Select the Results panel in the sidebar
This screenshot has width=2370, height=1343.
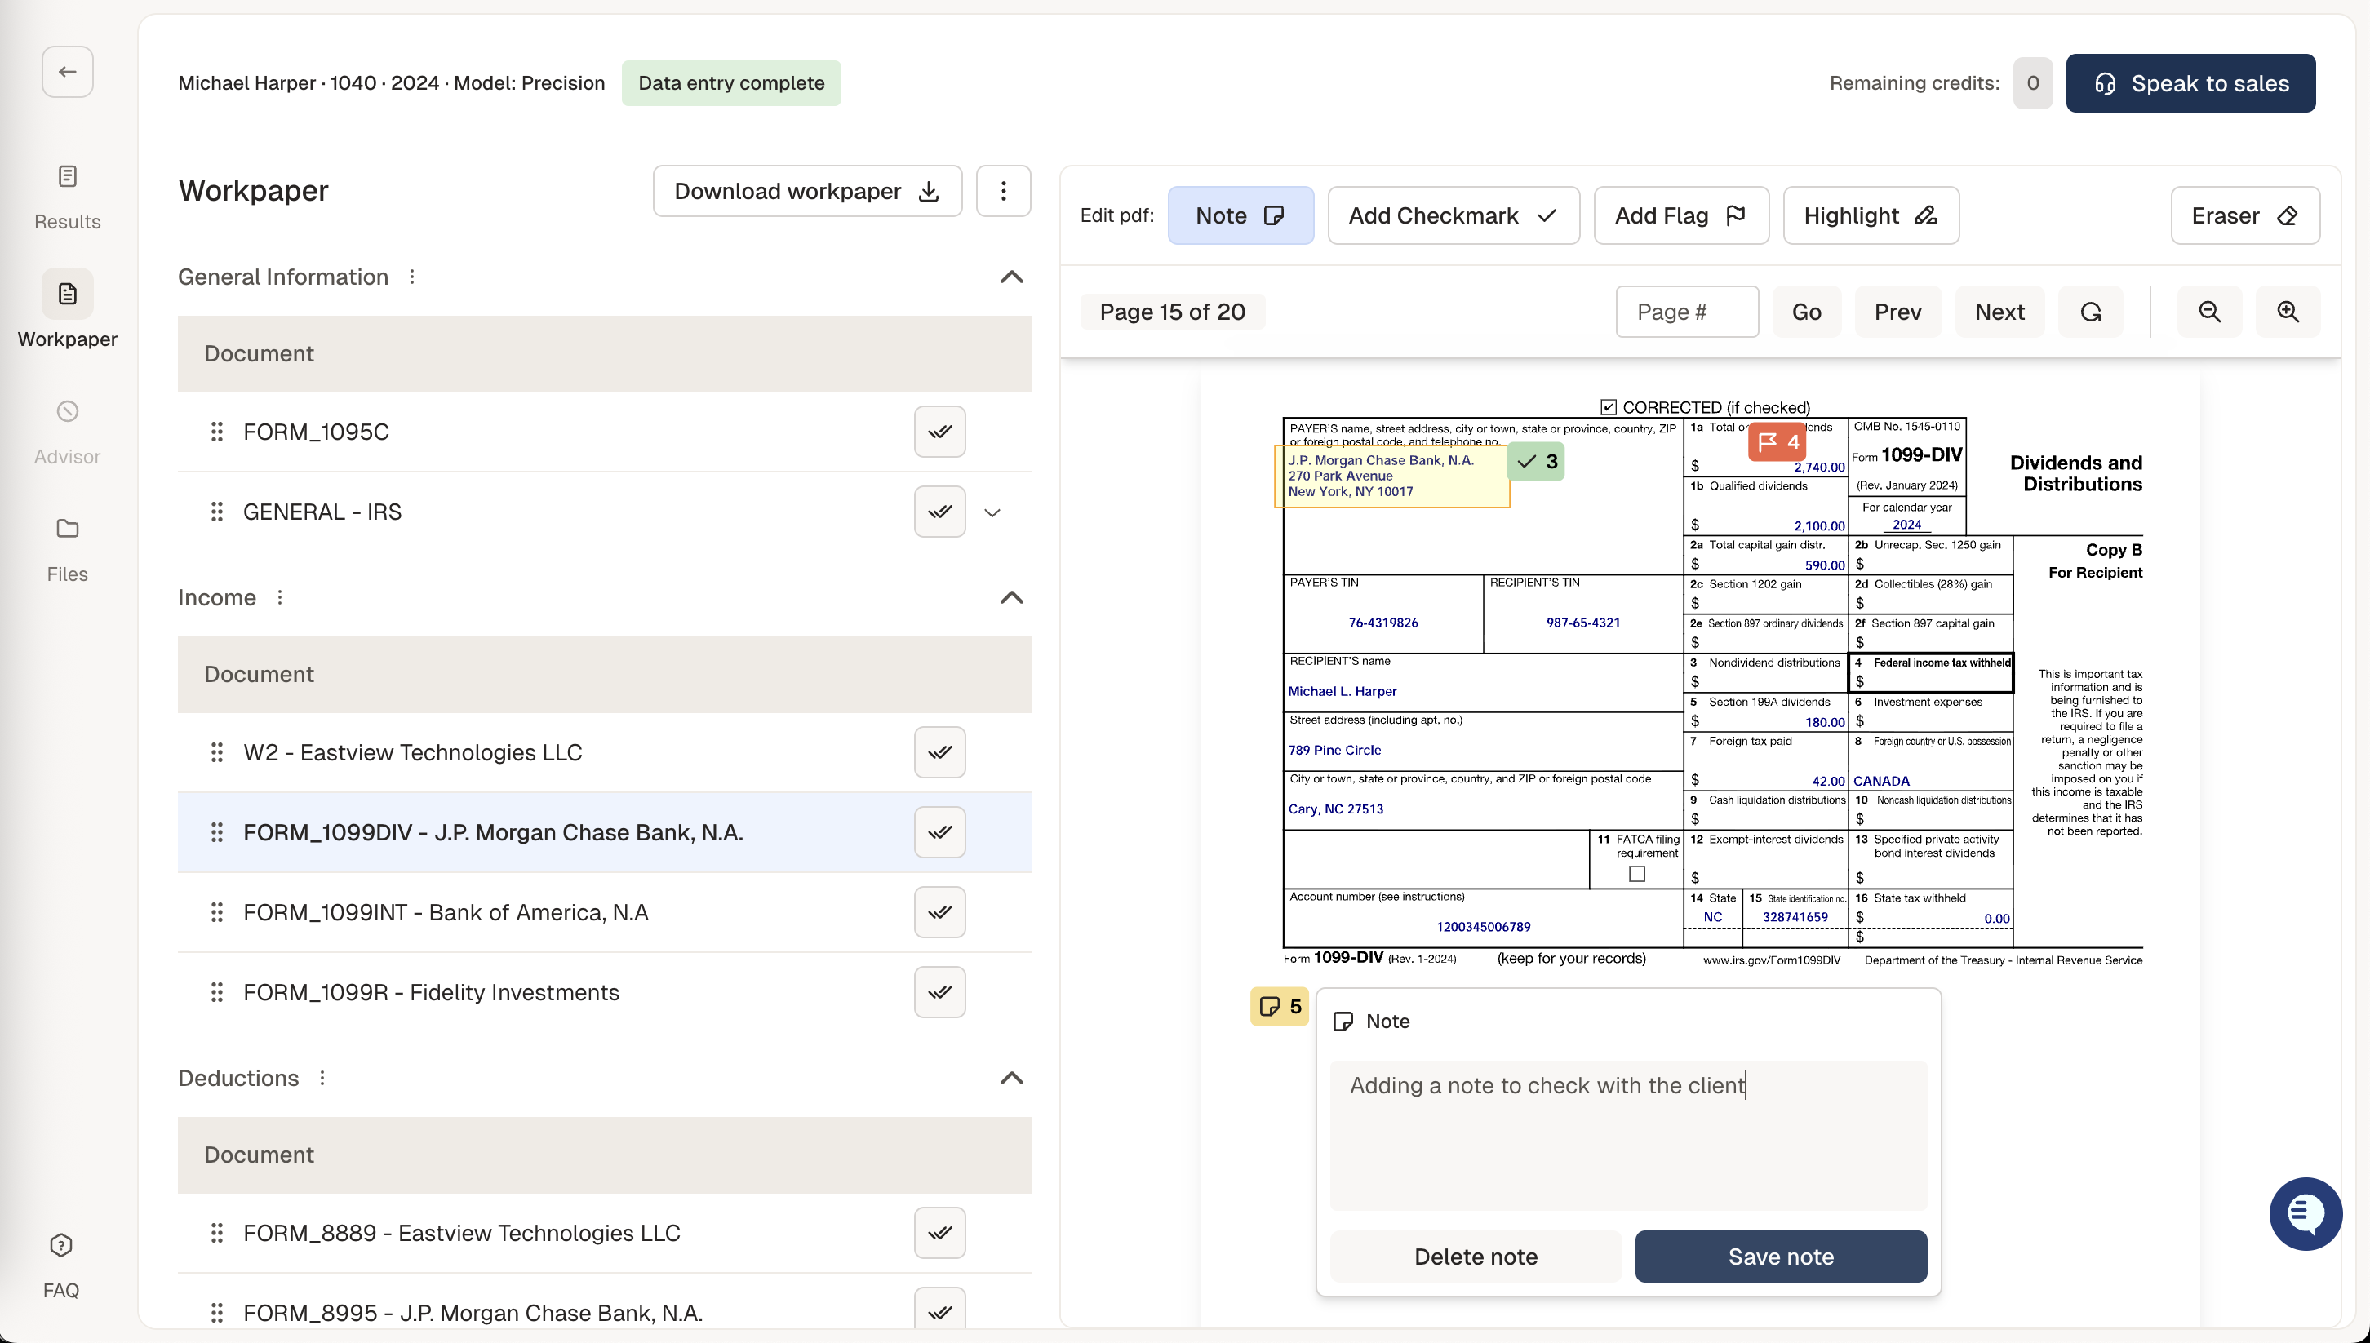[x=66, y=197]
